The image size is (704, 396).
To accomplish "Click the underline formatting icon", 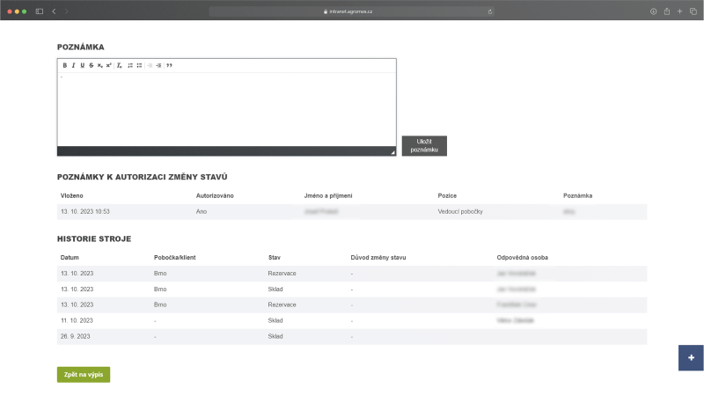I will click(82, 65).
